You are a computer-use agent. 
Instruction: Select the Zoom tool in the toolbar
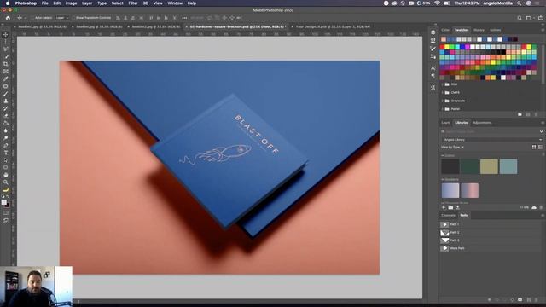coord(6,182)
